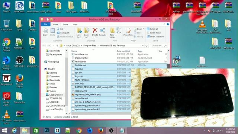Click the search box in Explorer
Image resolution: width=238 pixels, height=134 pixels.
click(x=159, y=45)
